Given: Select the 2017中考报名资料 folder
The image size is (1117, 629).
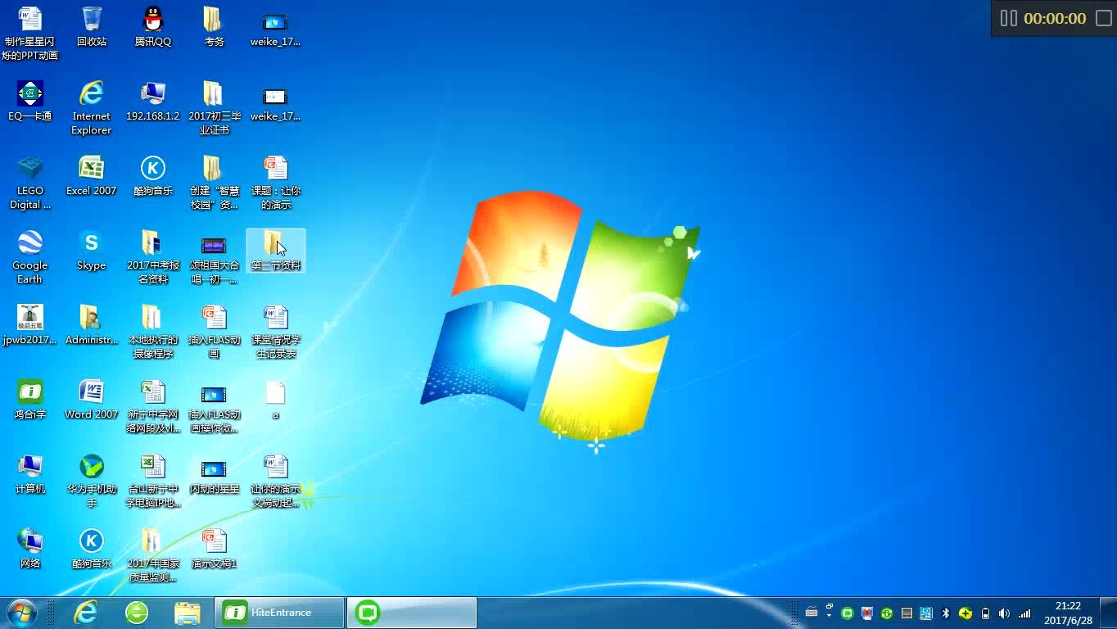Looking at the screenshot, I should (x=152, y=257).
